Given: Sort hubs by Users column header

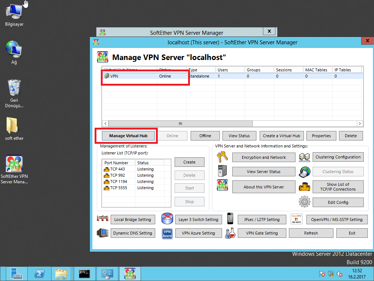Looking at the screenshot, I should click(230, 70).
